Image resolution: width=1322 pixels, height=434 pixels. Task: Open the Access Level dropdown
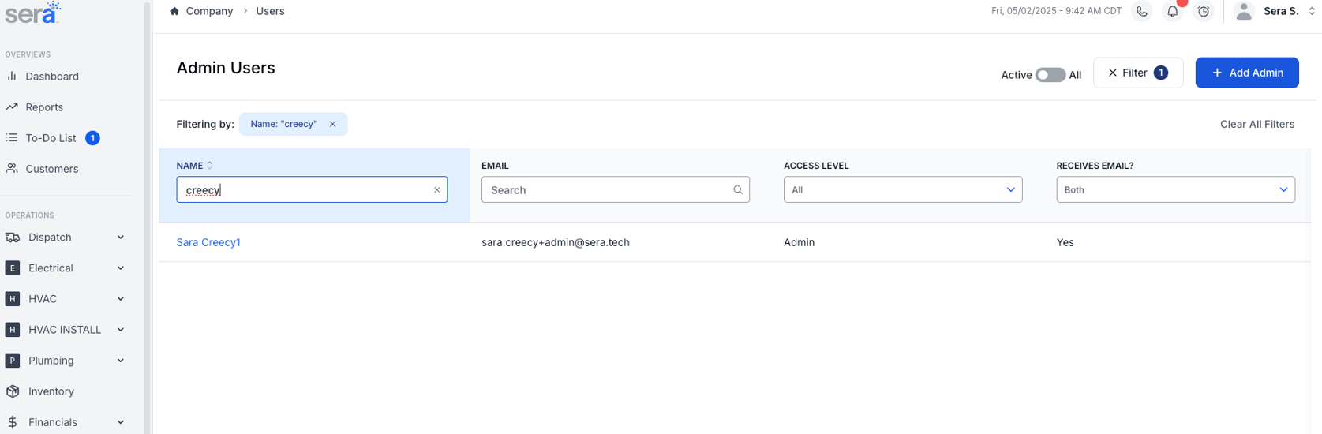click(x=902, y=190)
